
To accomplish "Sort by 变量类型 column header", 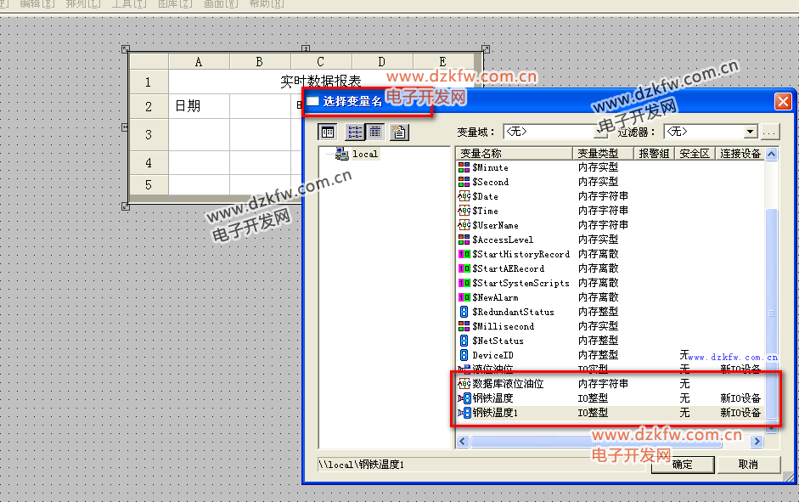I will pos(603,154).
